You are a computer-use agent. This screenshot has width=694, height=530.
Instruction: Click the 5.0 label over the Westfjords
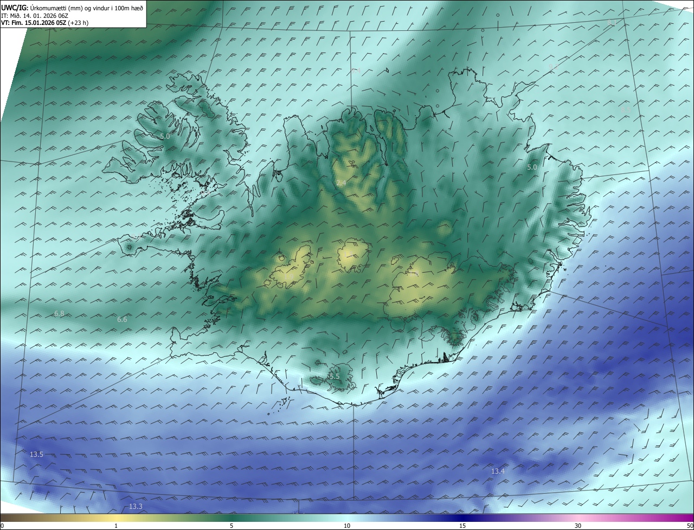point(165,137)
